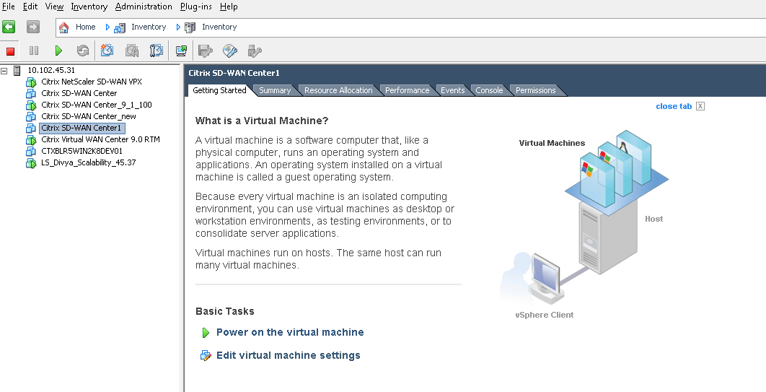The height and width of the screenshot is (392, 766).
Task: Select host 10.102.45.31 label in tree
Action: [x=51, y=70]
